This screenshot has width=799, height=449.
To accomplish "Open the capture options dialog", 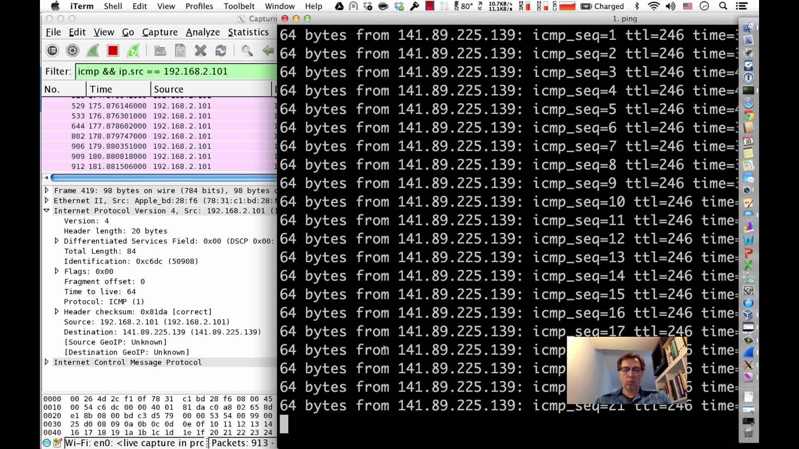I will coord(72,50).
